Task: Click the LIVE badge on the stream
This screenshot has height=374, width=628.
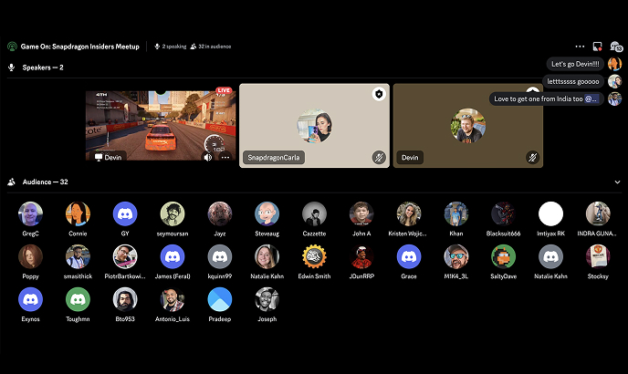Action: (224, 90)
